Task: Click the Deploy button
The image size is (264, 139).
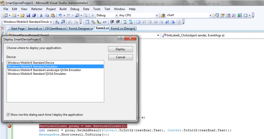Action: tap(120, 49)
